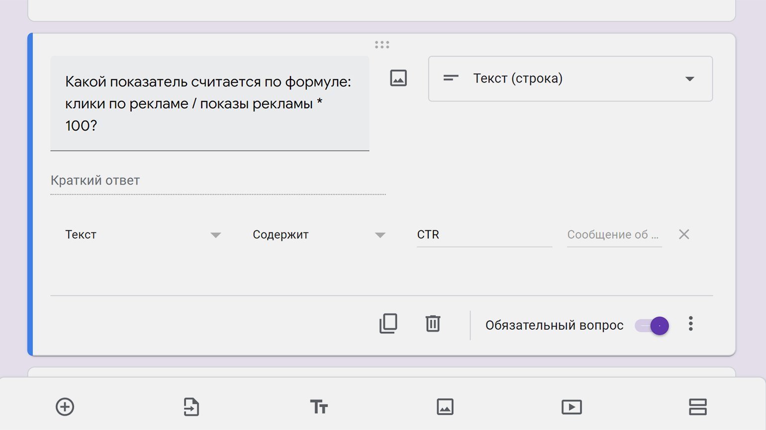Add an image from the bottom toolbar

point(445,407)
